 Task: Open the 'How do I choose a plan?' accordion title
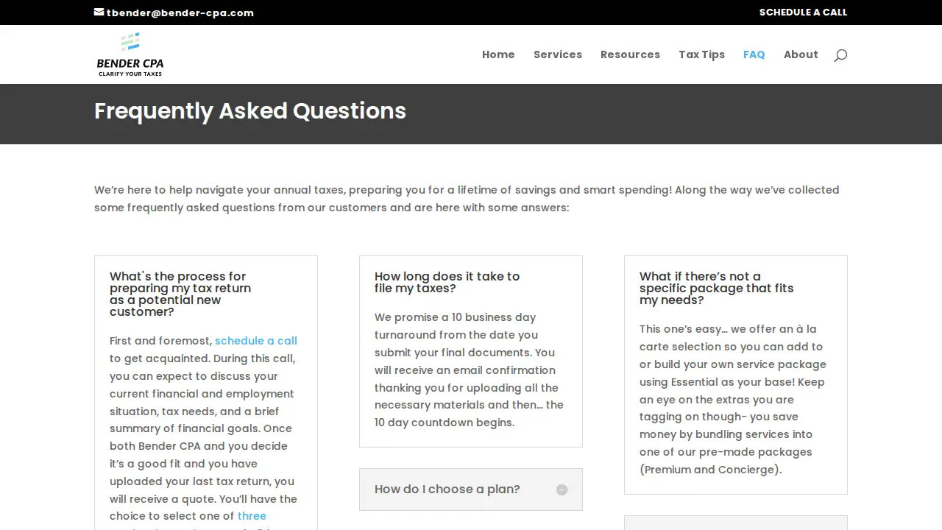pyautogui.click(x=447, y=490)
